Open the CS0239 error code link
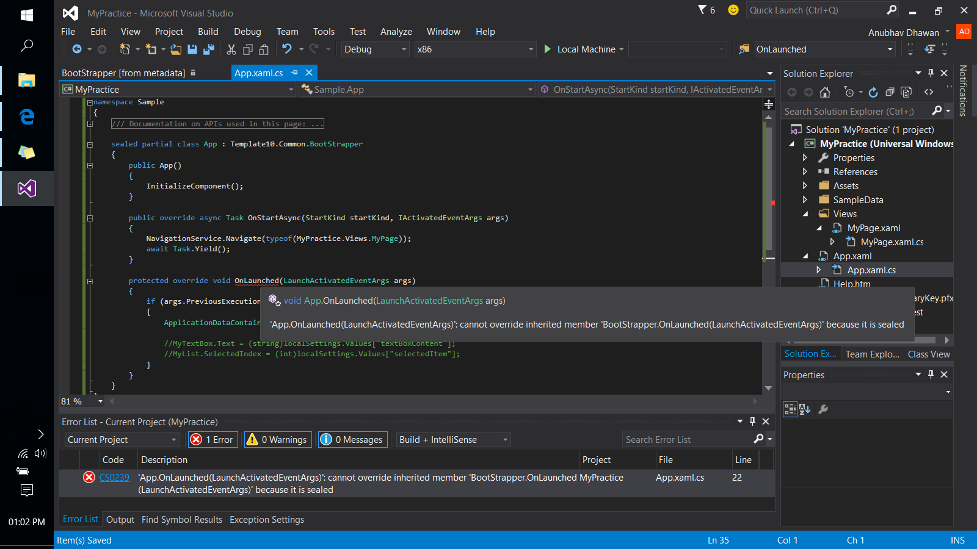Screen dimensions: 977x549 [114, 478]
